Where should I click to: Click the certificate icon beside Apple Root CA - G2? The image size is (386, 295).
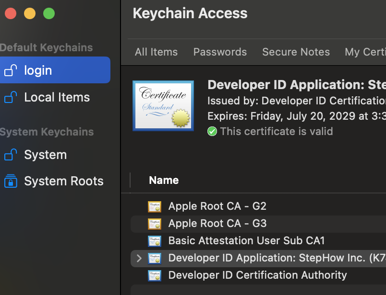point(155,206)
